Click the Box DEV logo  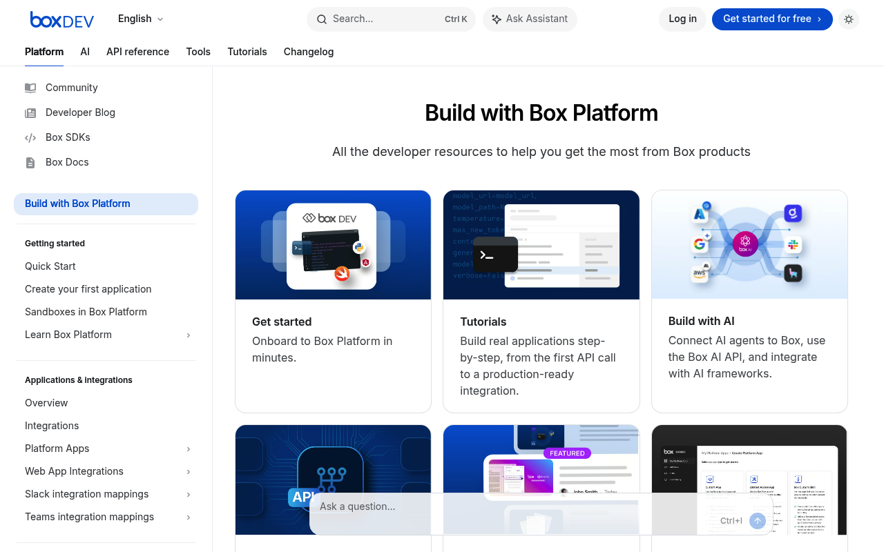click(x=62, y=19)
